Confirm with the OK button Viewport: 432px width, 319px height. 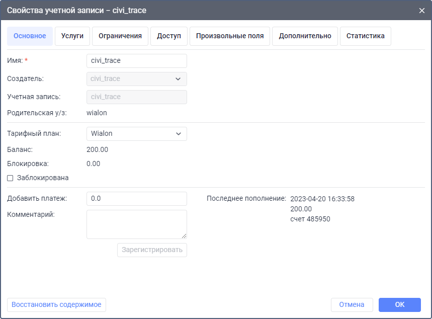coord(399,305)
